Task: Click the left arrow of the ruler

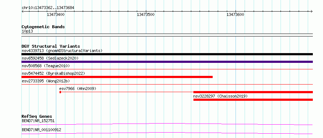Action: click(x=23, y=11)
